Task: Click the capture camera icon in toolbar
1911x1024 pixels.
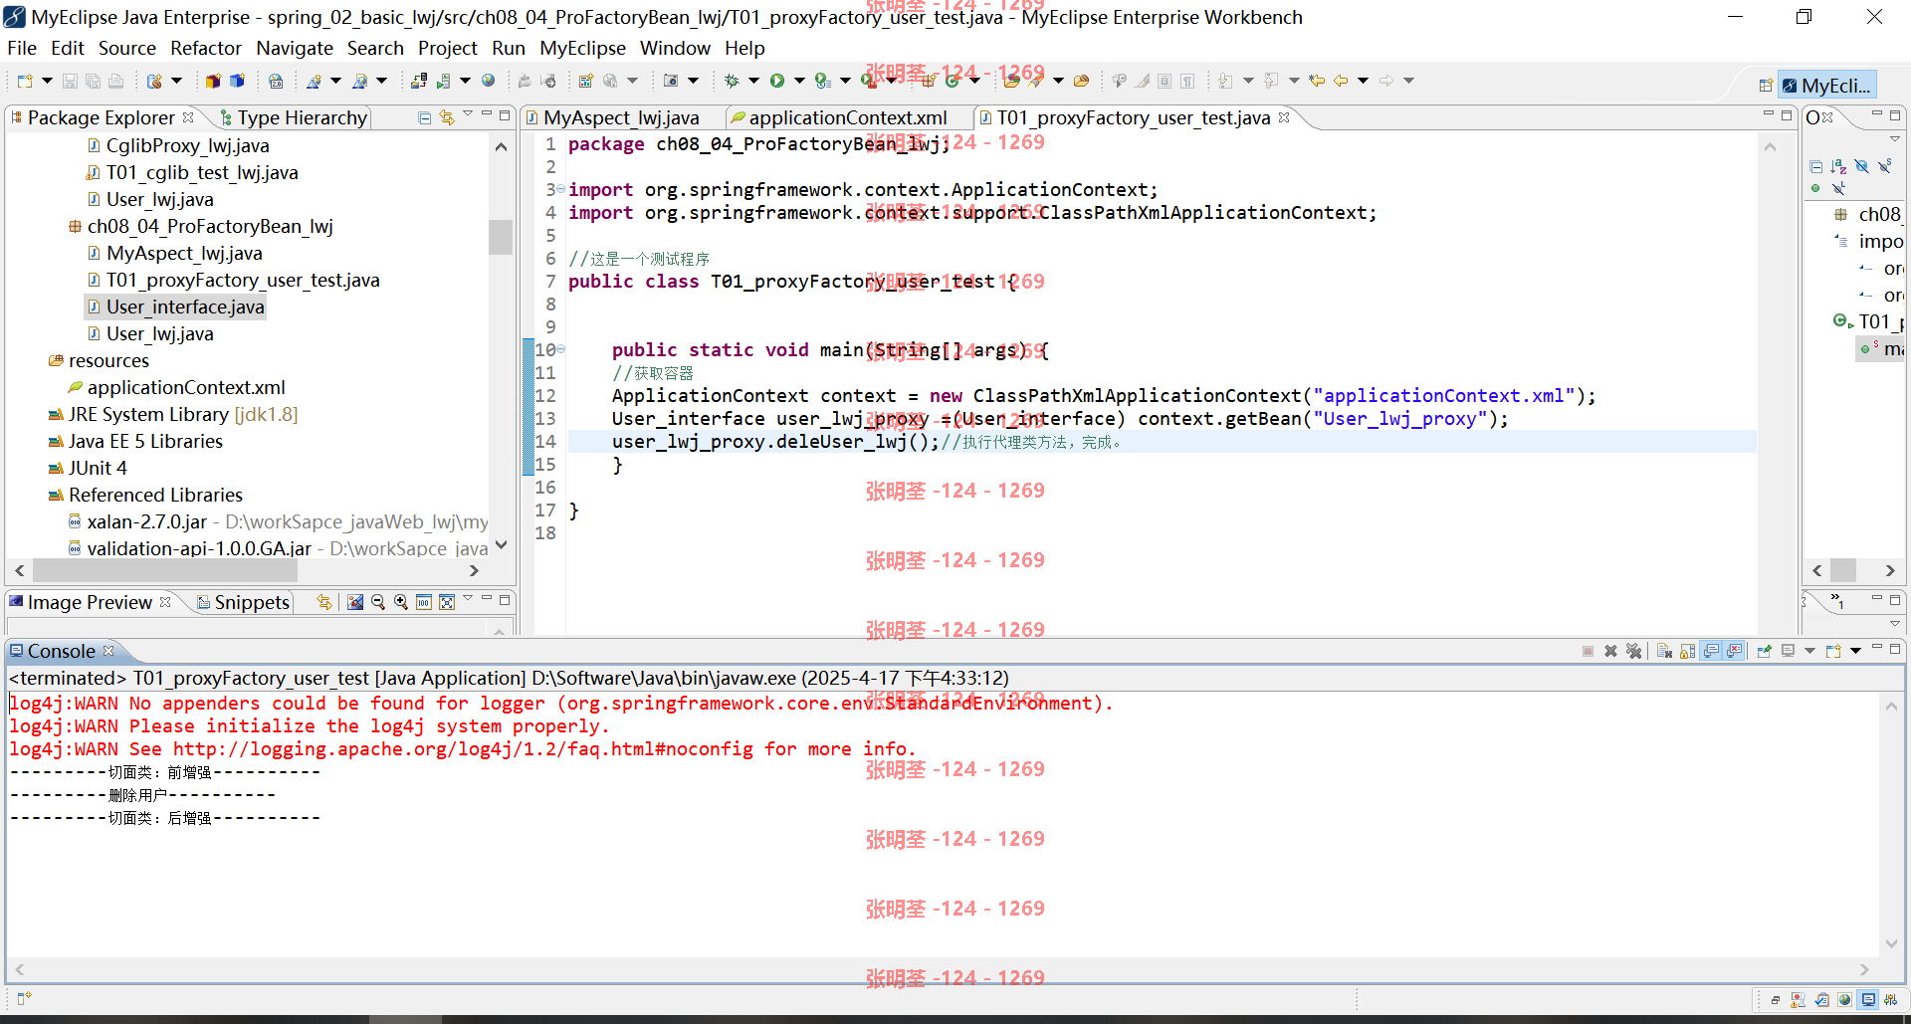Action: pos(671,81)
